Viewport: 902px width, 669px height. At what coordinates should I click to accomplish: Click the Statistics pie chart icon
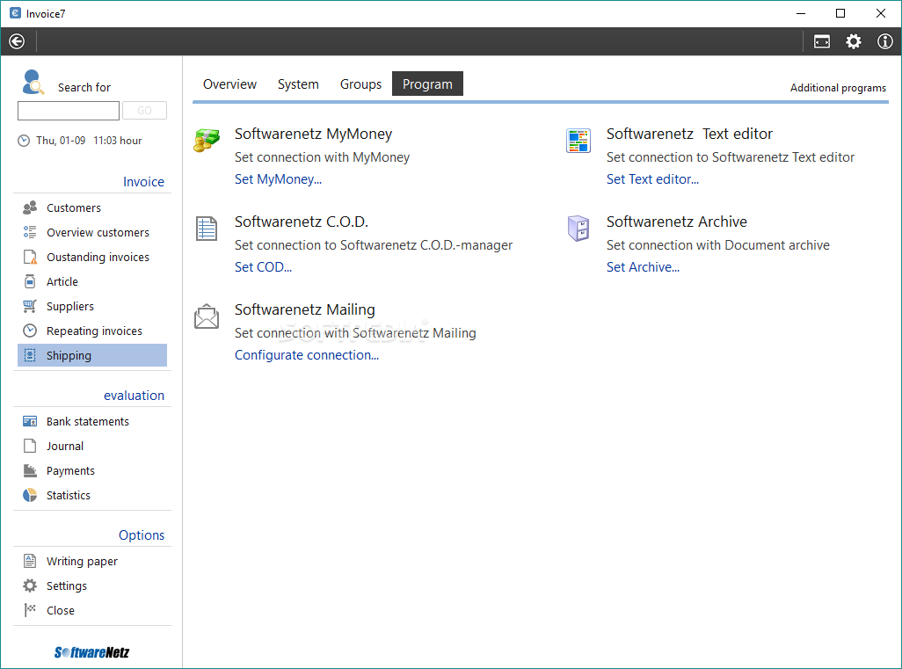[30, 495]
